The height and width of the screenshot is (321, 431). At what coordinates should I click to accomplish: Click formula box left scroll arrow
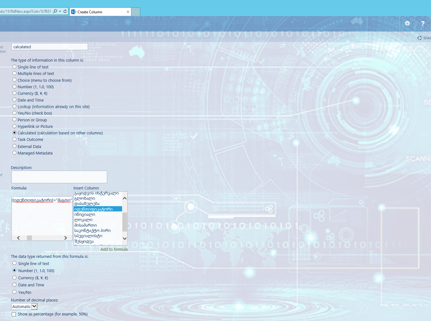click(19, 238)
